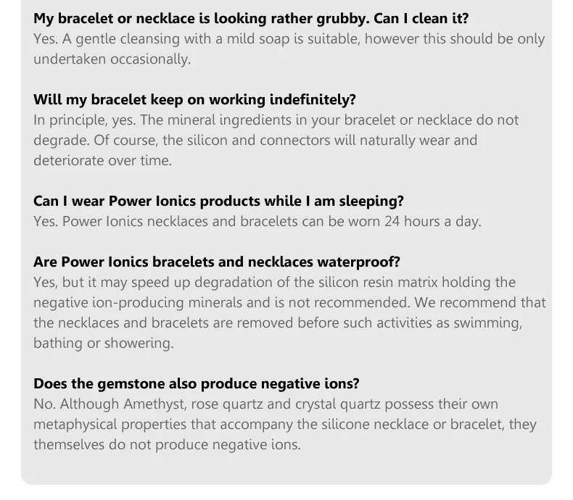Click the word 'indefinitely' in the second question
Screen dimensions: 573x500
tap(313, 99)
